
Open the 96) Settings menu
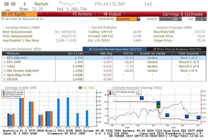49,14
